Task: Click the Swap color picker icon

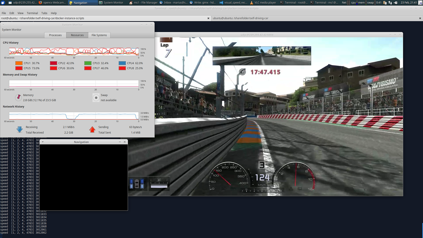Action: pyautogui.click(x=96, y=98)
